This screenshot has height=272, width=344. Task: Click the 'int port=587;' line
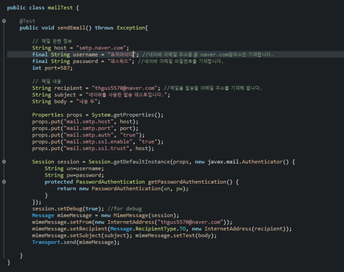pos(52,68)
